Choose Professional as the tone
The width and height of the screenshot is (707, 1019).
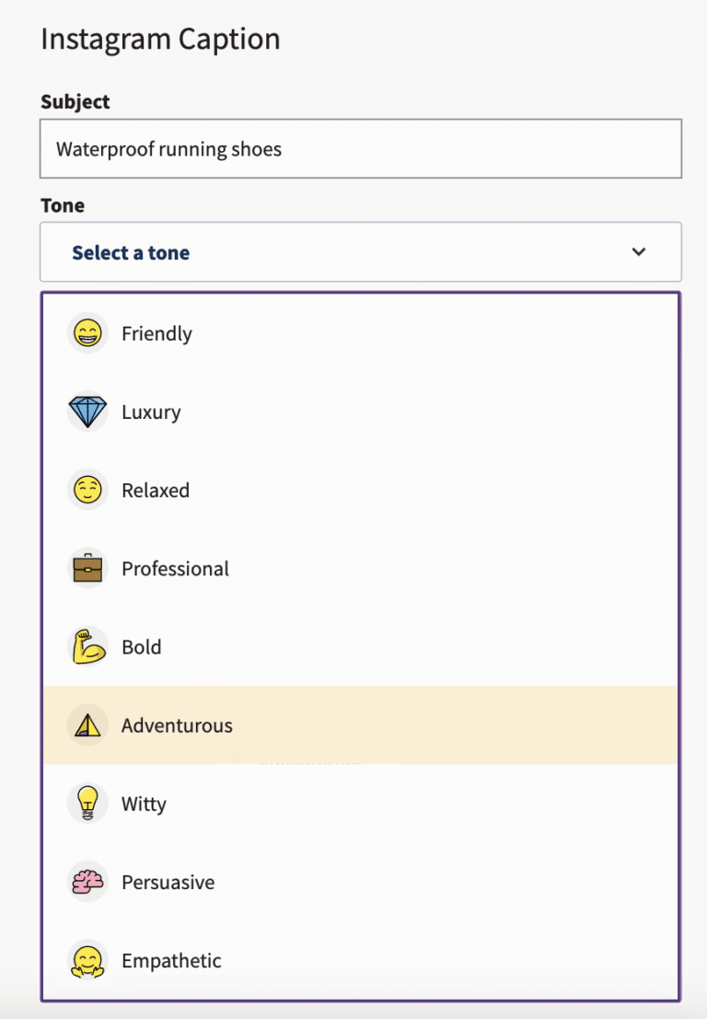pyautogui.click(x=175, y=569)
